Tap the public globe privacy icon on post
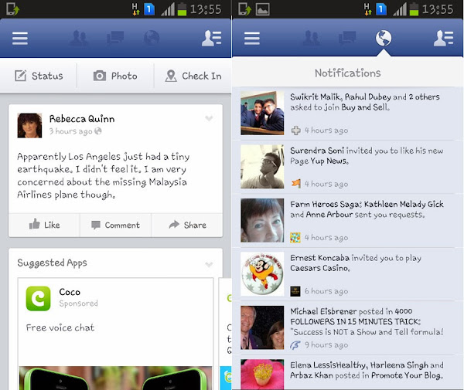Screen dimensions: 464x390 (x=98, y=131)
